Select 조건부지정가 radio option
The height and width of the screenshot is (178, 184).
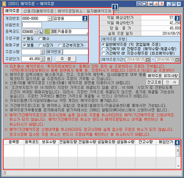[x=60, y=45]
